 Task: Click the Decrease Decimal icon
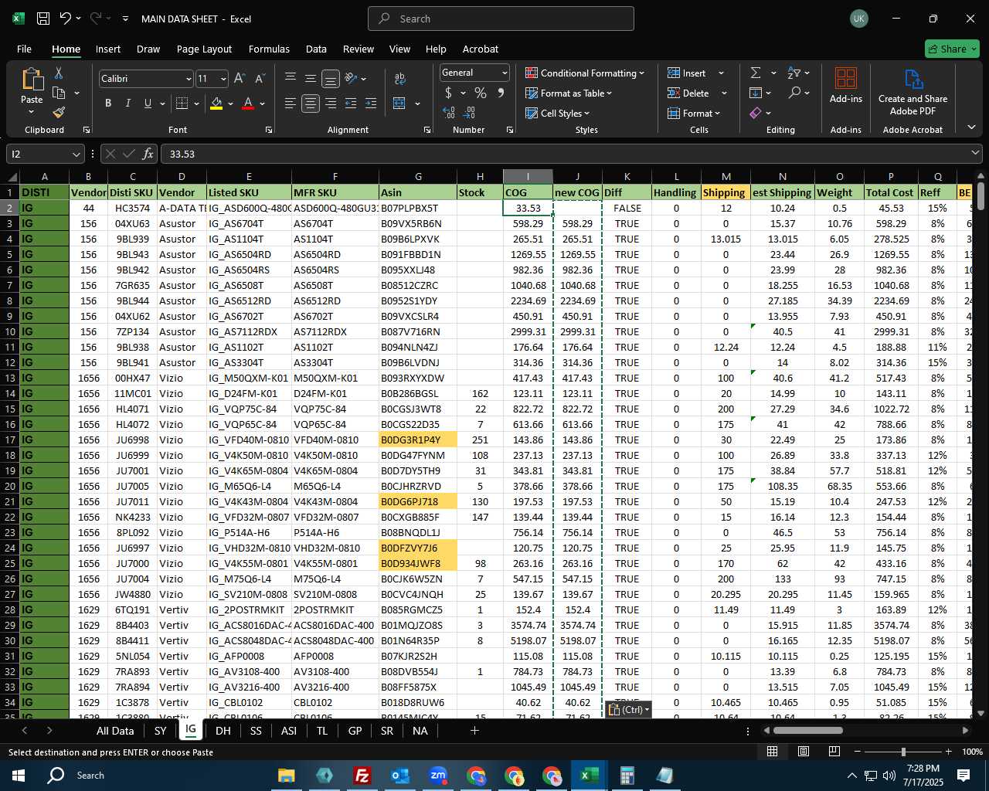pyautogui.click(x=469, y=113)
